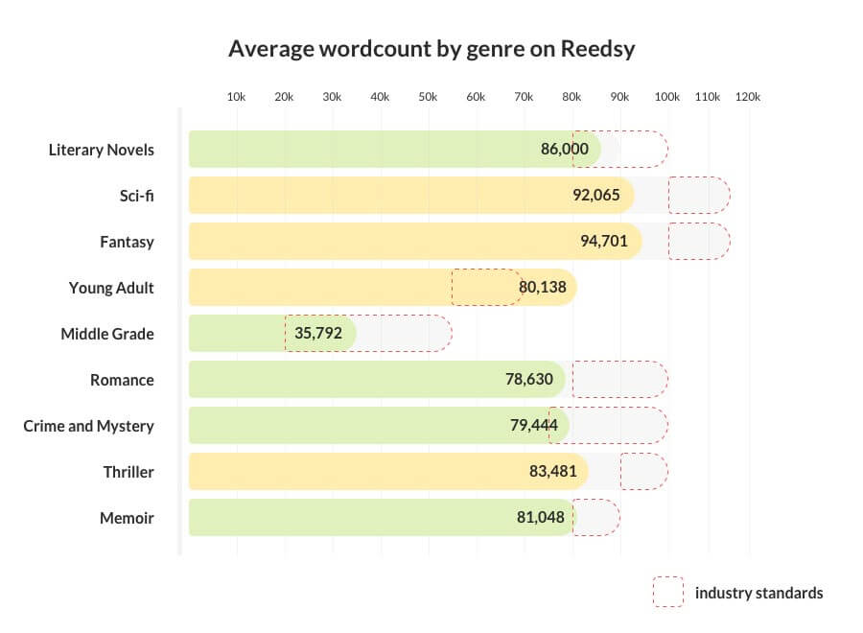Click the Middle Grade category label
863x633 pixels.
[107, 334]
